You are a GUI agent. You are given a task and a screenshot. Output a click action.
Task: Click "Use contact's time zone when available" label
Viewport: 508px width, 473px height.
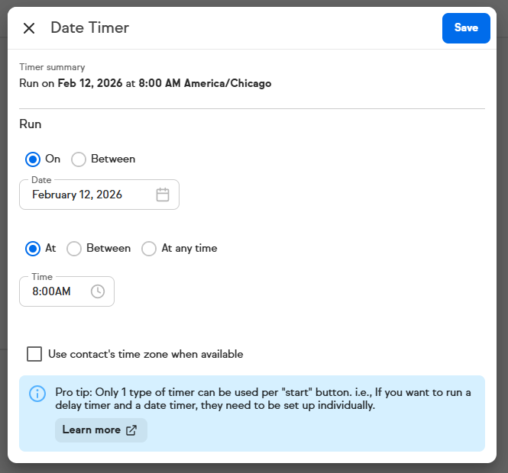(145, 354)
